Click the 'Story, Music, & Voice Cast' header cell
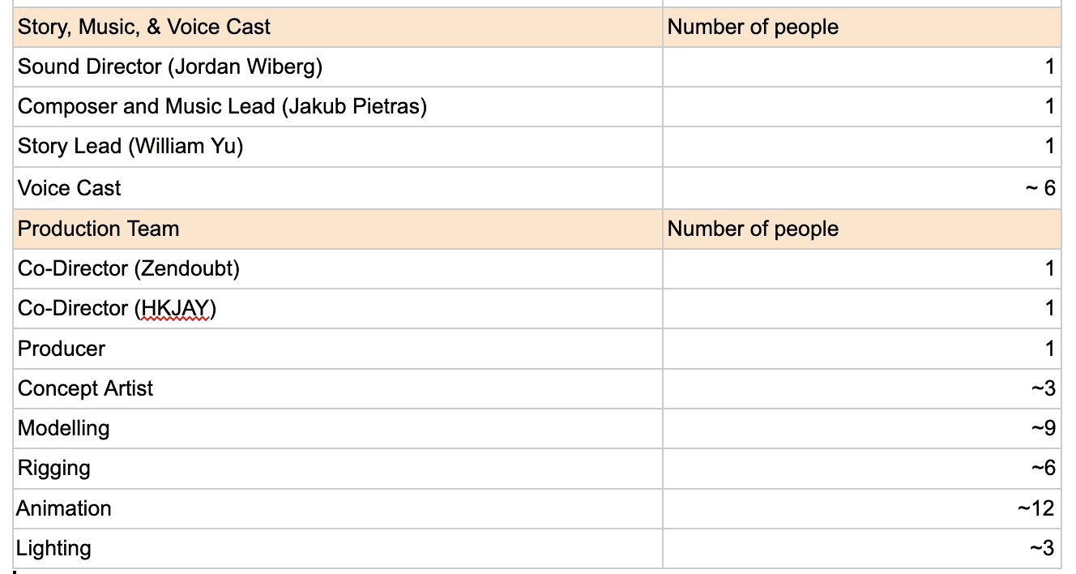The width and height of the screenshot is (1076, 574). tap(144, 27)
